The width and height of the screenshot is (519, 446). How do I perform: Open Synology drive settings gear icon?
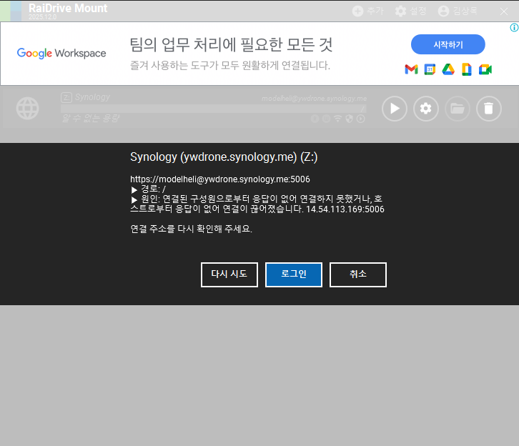pos(426,109)
